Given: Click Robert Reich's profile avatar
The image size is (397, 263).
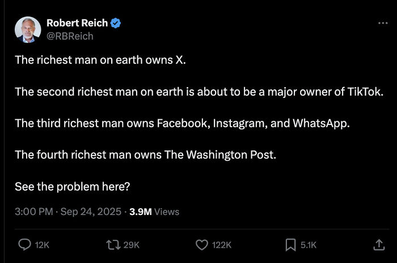Looking at the screenshot, I should [x=28, y=29].
